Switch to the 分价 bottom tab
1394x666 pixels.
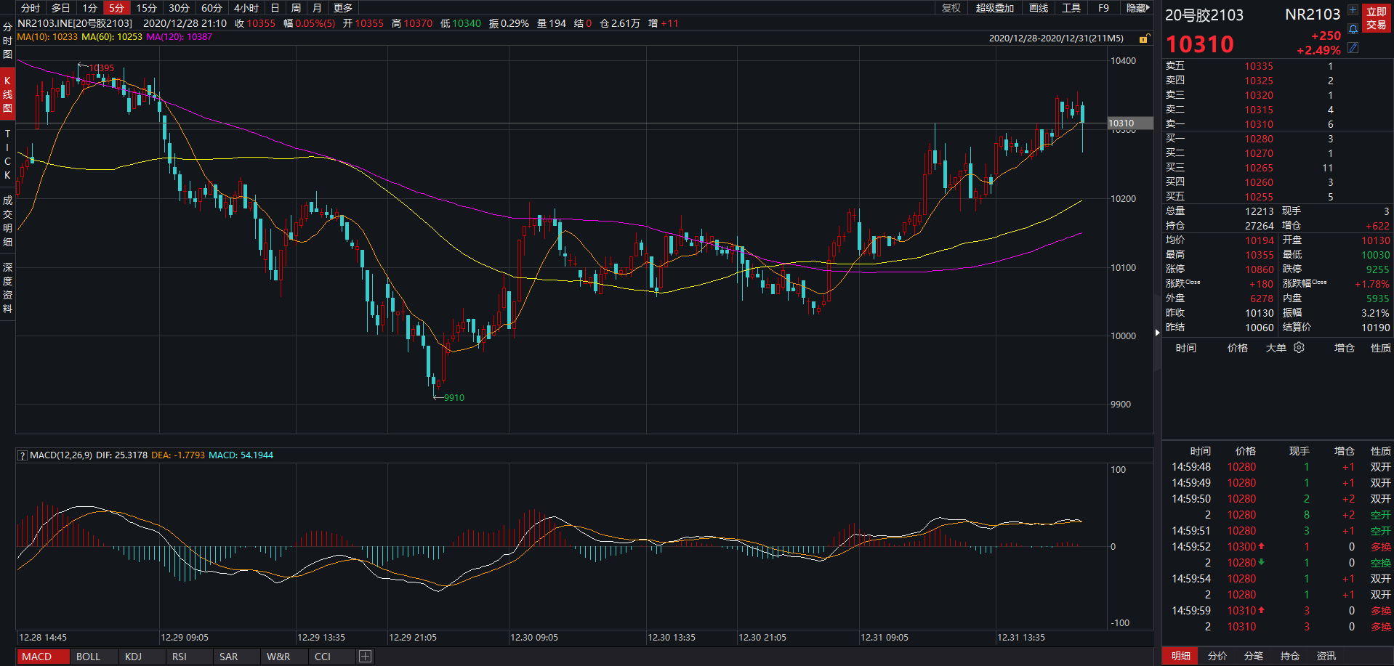1217,656
